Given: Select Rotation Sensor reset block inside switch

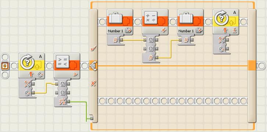Looking at the screenshot, I should tap(226, 22).
